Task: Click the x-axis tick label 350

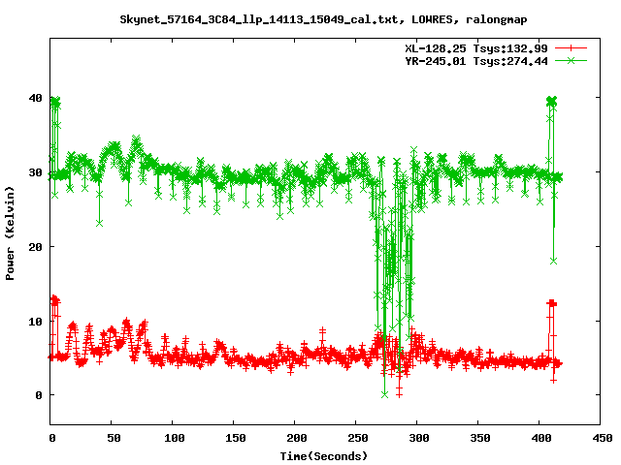Action: click(x=480, y=438)
